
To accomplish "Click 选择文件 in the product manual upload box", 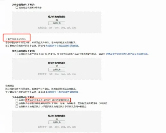I will [57, 23].
